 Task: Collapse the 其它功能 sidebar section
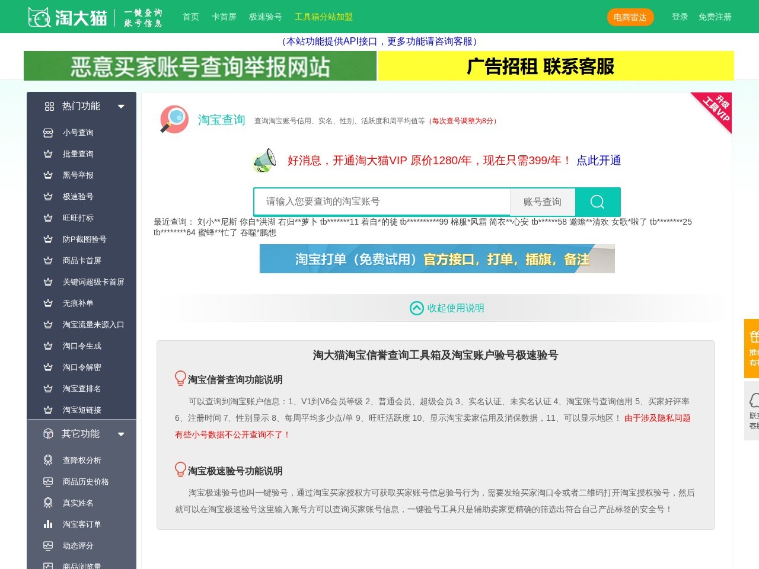pyautogui.click(x=121, y=434)
